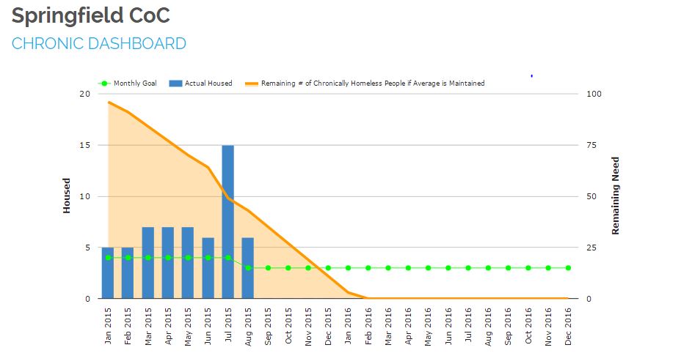
Task: Open the CHRONIC DASHBOARD heading link
Action: 99,44
